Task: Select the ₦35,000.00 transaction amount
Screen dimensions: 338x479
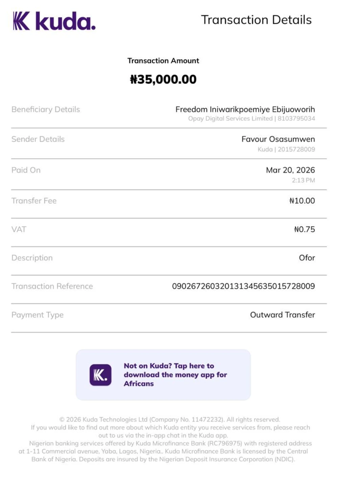Action: coord(163,79)
